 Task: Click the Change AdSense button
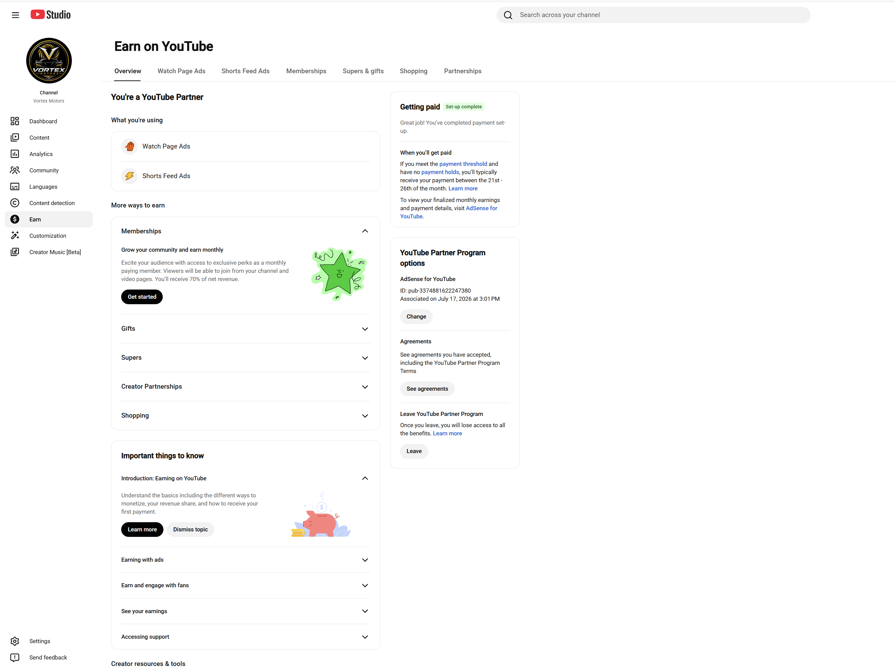click(x=416, y=316)
